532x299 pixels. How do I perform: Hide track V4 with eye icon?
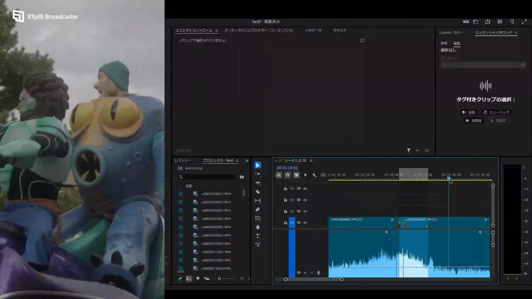(305, 189)
